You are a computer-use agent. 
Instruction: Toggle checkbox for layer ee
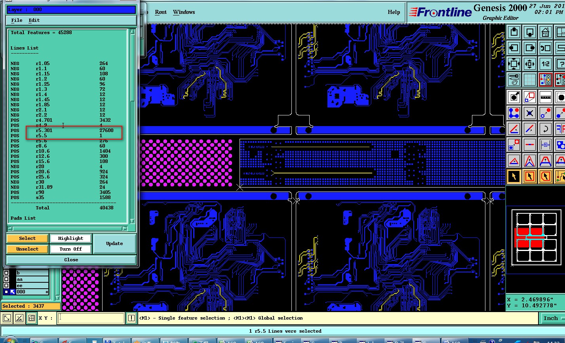6,286
